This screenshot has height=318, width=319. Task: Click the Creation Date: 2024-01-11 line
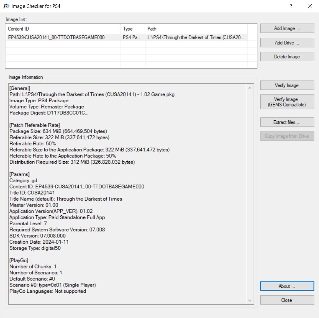pyautogui.click(x=39, y=242)
